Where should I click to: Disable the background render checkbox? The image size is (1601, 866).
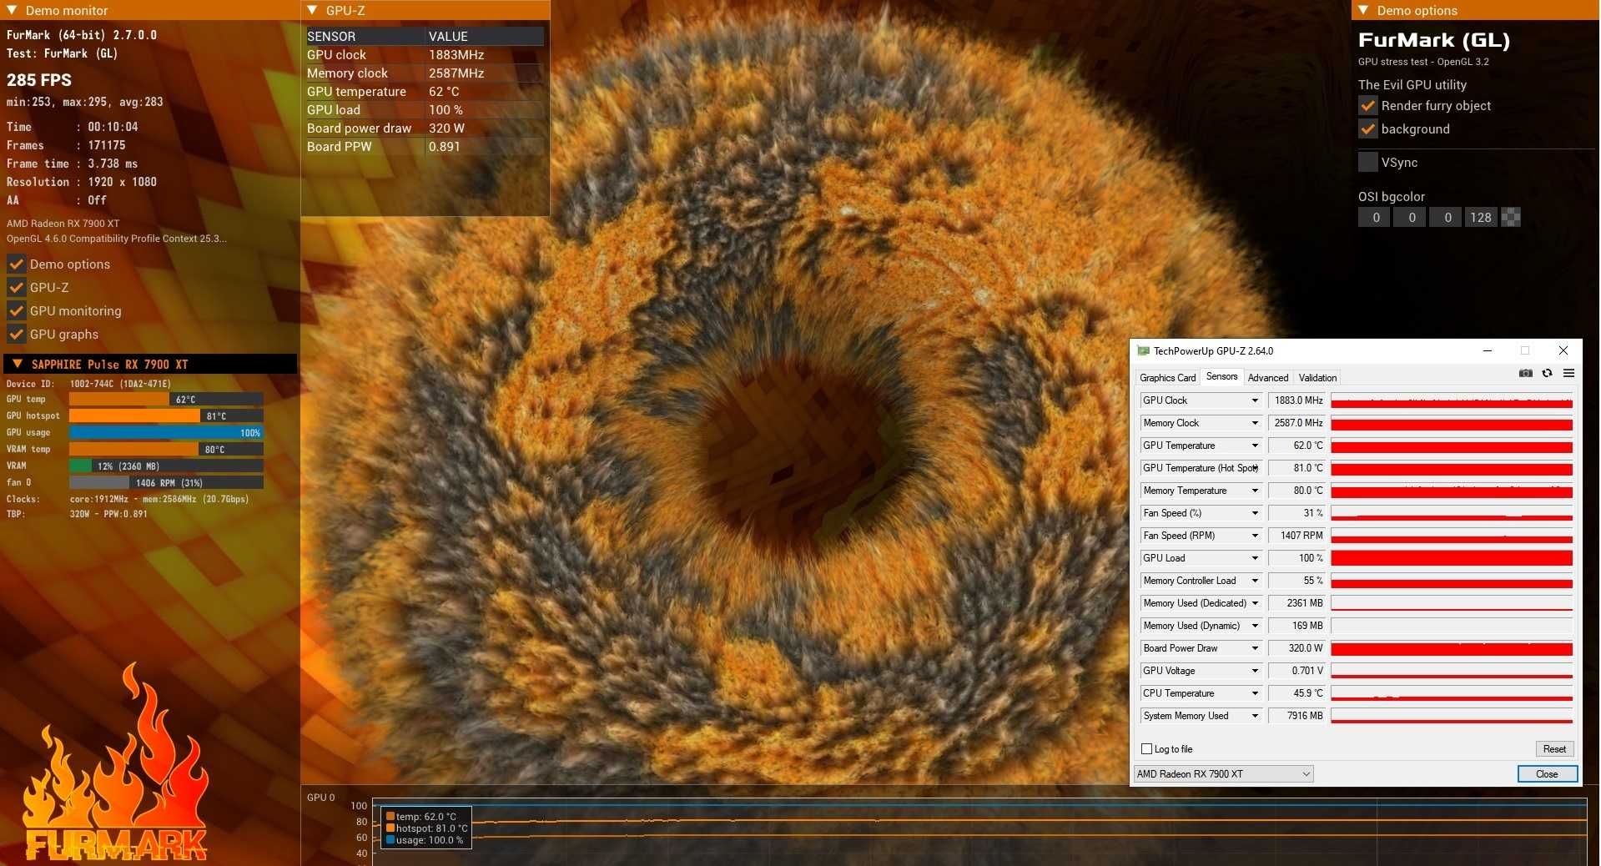tap(1367, 129)
